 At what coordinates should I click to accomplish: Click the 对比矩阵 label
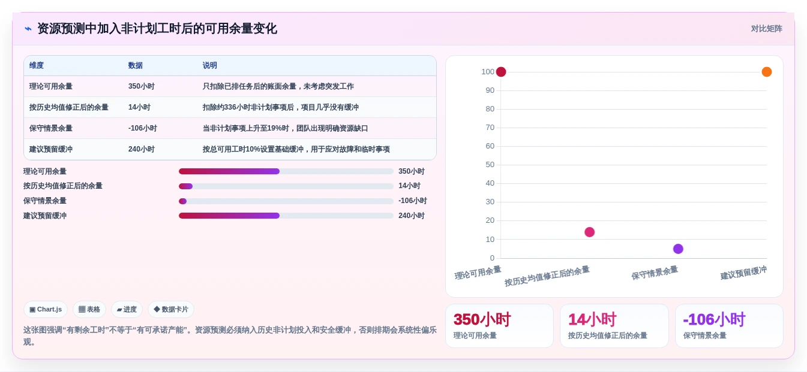(766, 29)
